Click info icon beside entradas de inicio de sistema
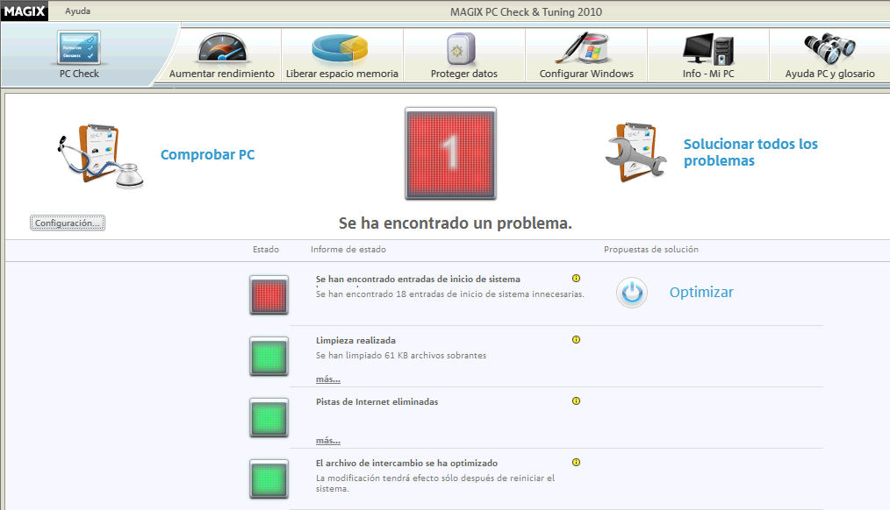 pos(576,279)
